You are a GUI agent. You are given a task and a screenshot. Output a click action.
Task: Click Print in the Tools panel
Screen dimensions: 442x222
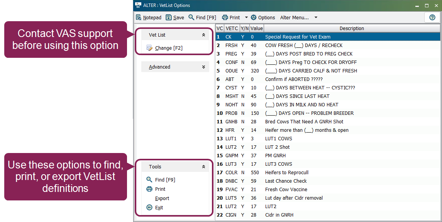click(160, 189)
